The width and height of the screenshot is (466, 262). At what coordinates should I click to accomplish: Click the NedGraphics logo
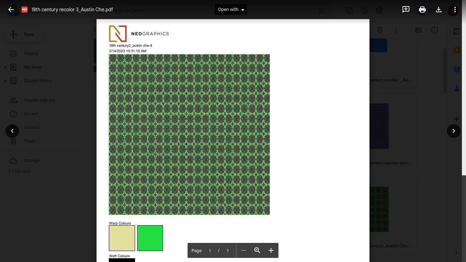coord(139,33)
